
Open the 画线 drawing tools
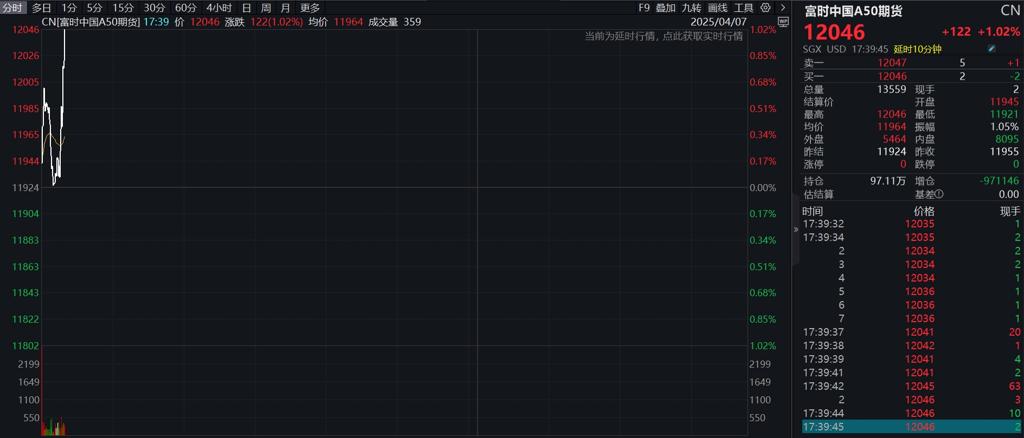718,8
